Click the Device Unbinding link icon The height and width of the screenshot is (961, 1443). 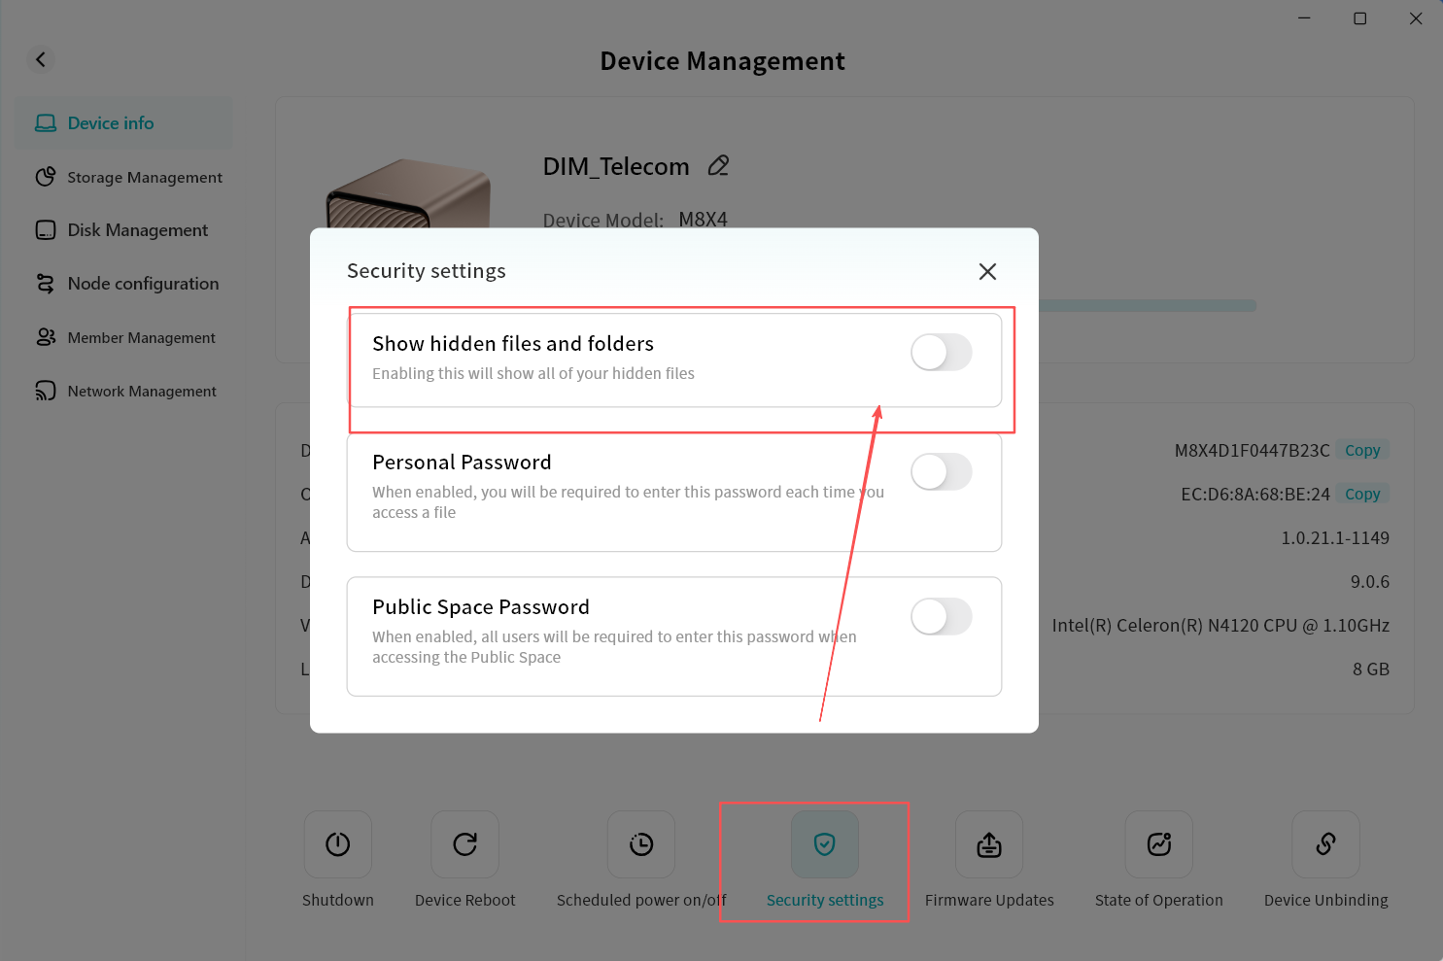[1325, 844]
